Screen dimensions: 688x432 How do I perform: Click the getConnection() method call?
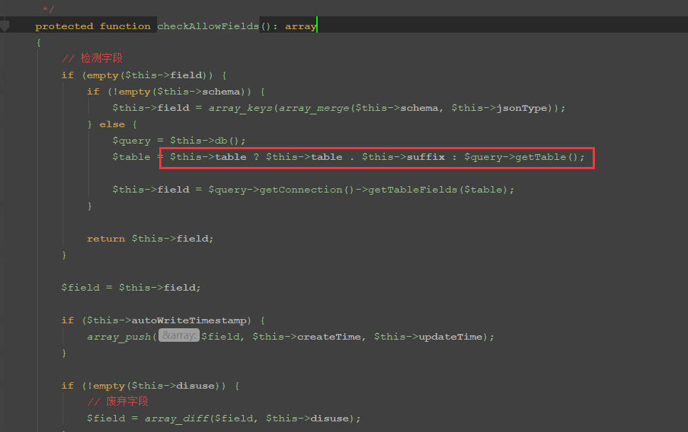tap(306, 190)
